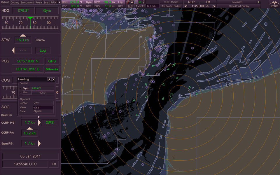Screen dimensions: 280x175
Task: Click the envelope message icon in the toolbar
Action: click(x=130, y=6)
